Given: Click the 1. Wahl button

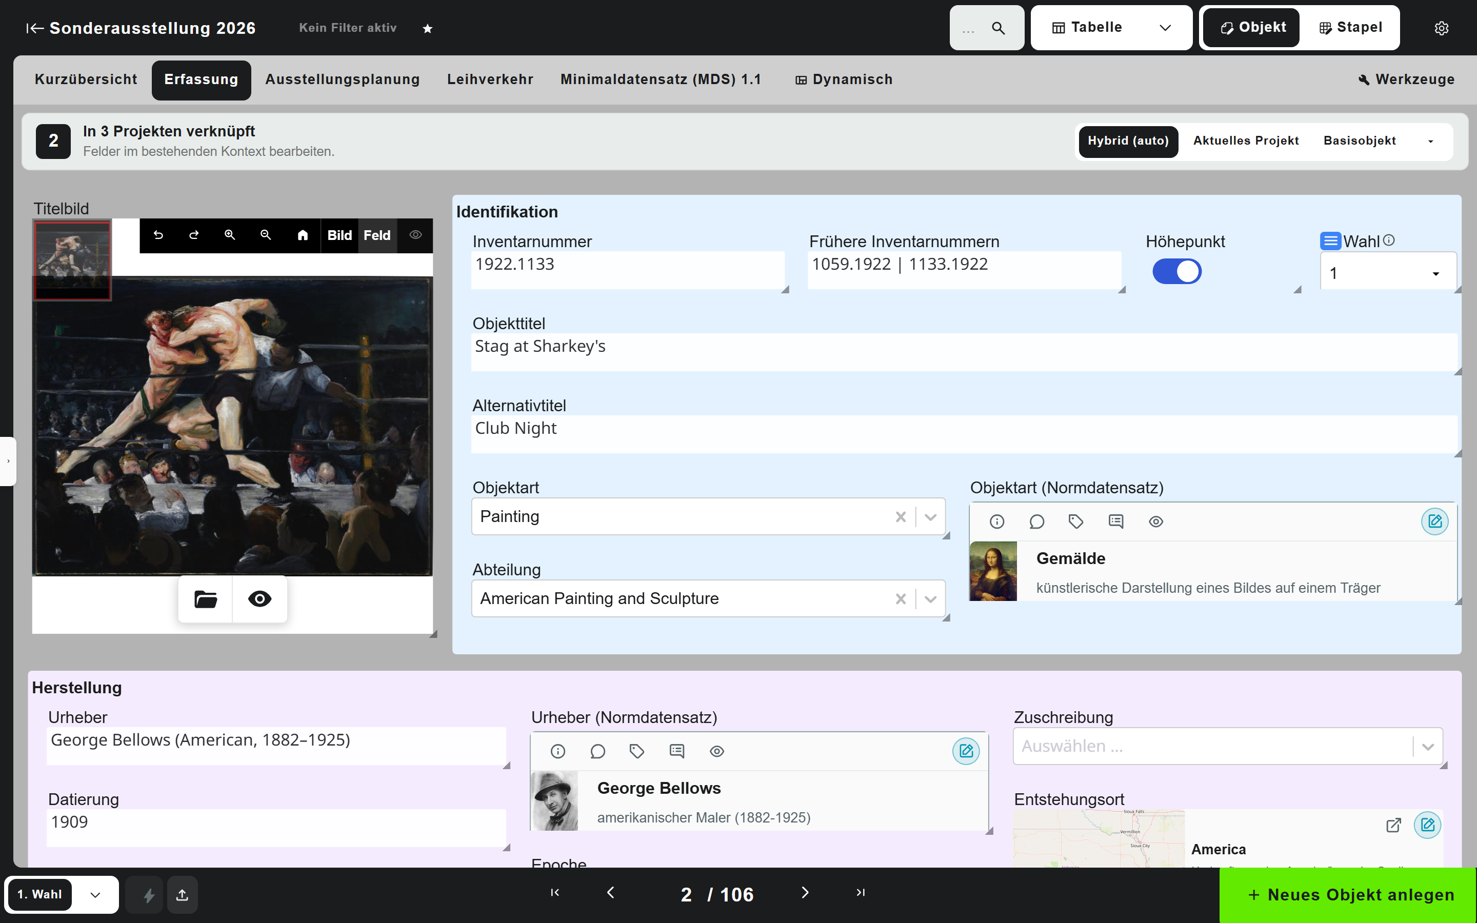Looking at the screenshot, I should 39,895.
